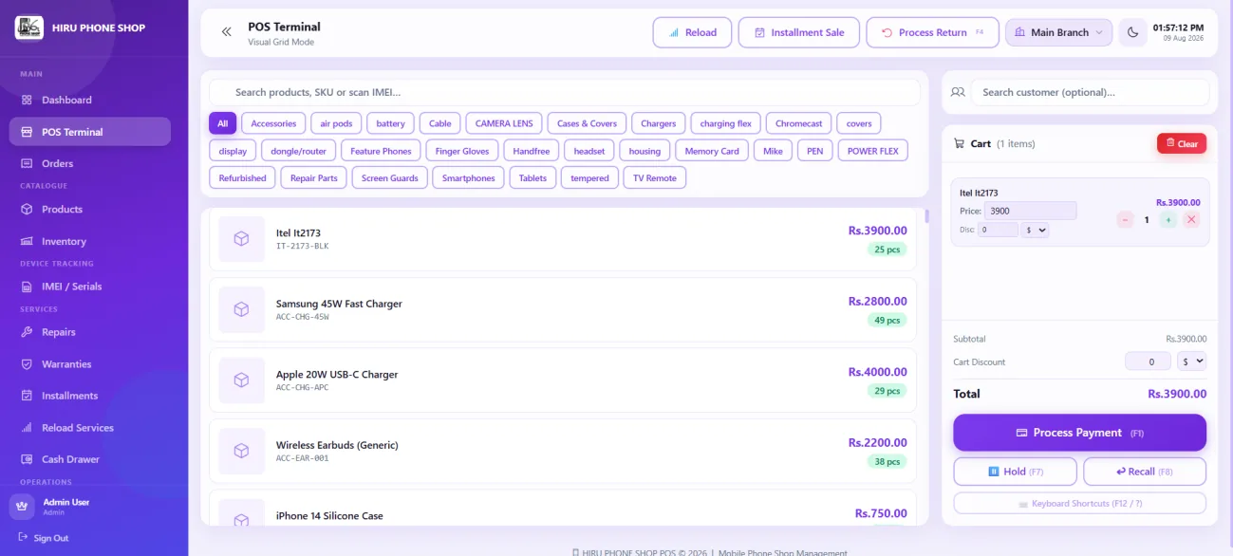
Task: Filter by POWER FLEX category
Action: tap(872, 151)
